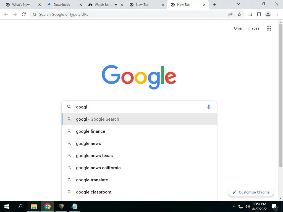Select the google finance suggestion
Image resolution: width=283 pixels, height=212 pixels.
139,131
